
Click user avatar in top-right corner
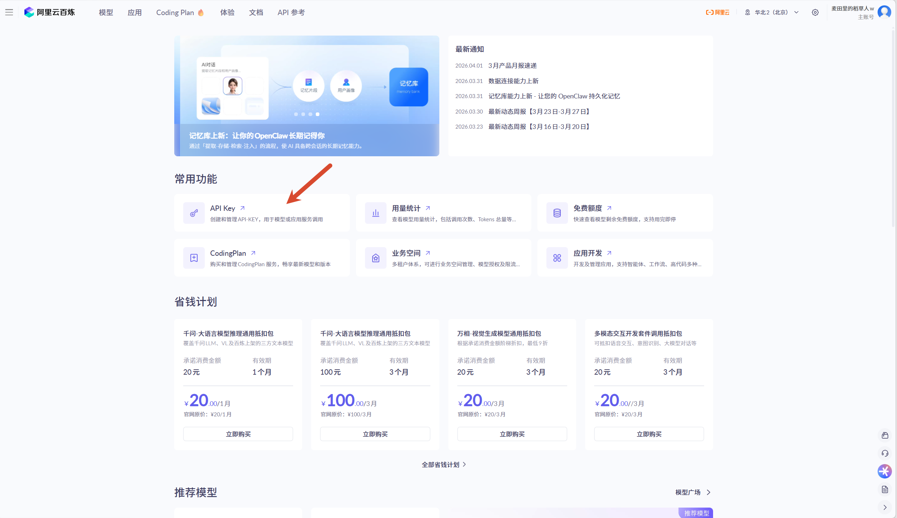coord(884,12)
